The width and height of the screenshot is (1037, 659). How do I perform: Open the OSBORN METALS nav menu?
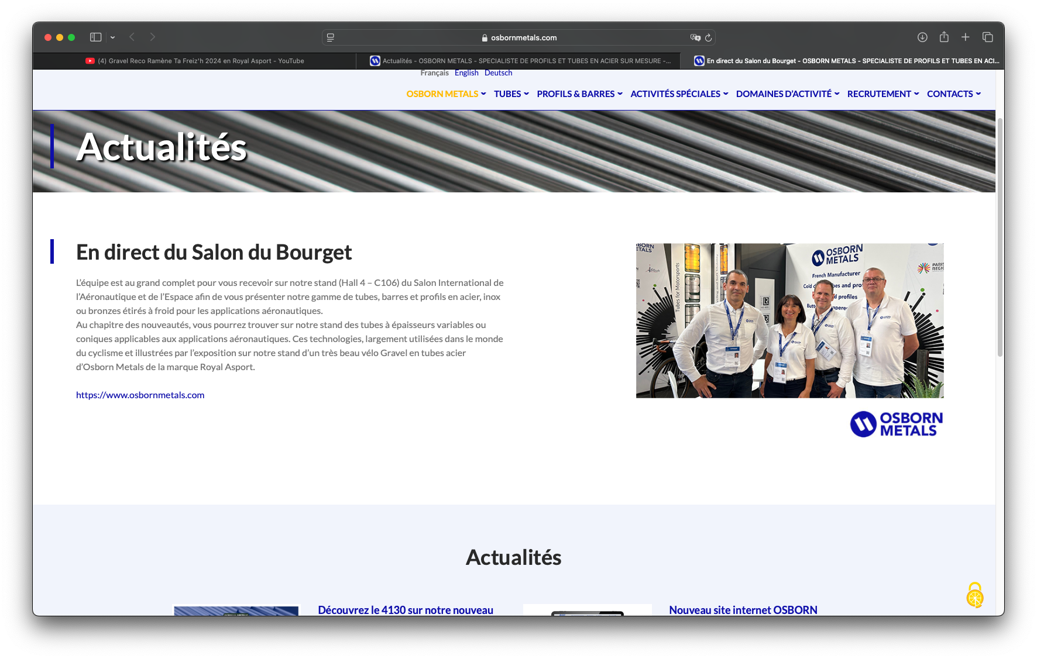click(442, 94)
